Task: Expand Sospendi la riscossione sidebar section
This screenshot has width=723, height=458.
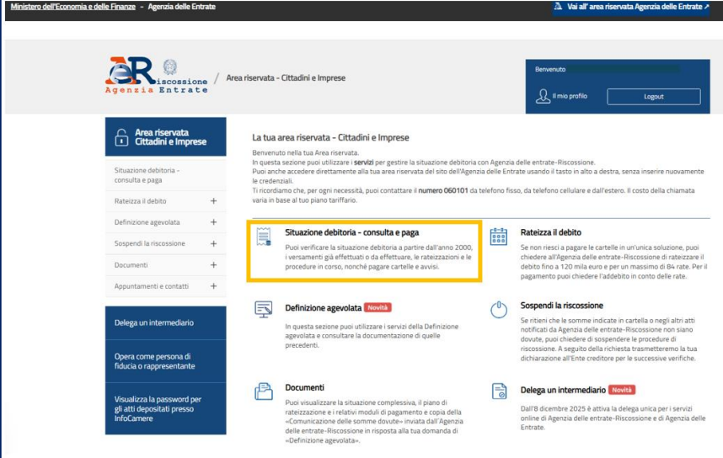Action: click(213, 243)
